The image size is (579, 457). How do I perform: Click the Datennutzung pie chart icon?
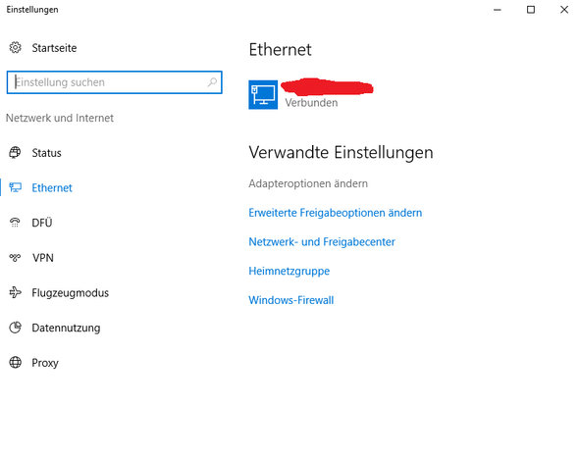[x=15, y=328]
